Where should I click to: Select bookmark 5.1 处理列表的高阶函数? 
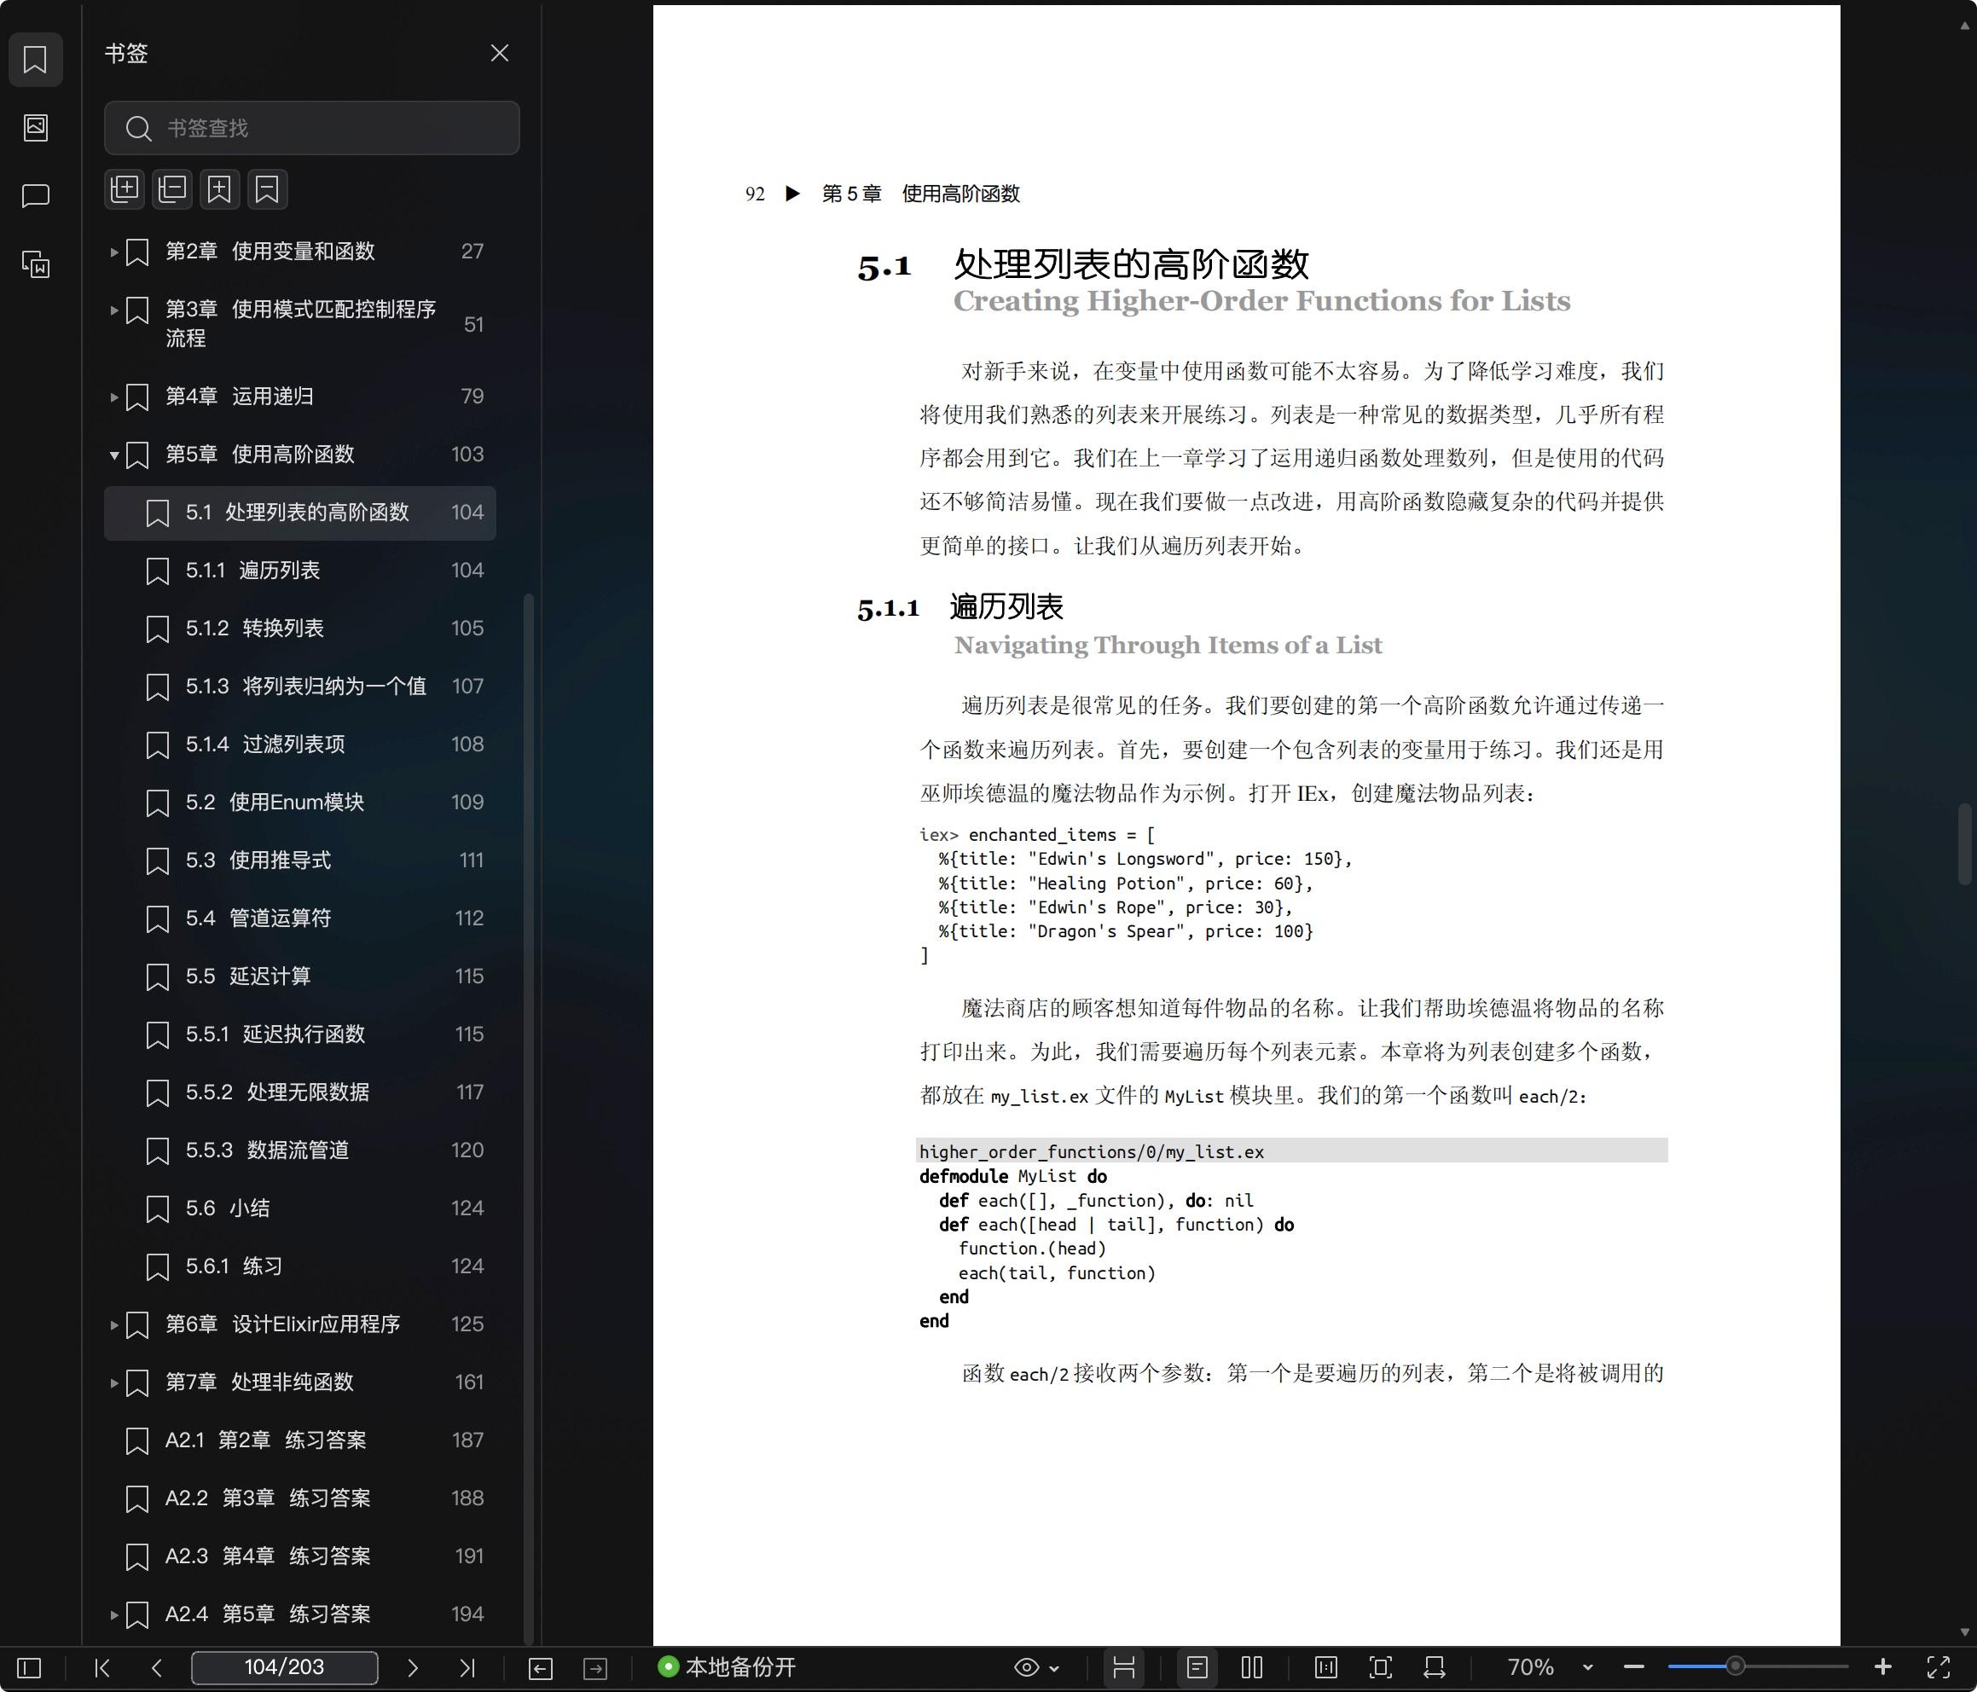pos(299,513)
